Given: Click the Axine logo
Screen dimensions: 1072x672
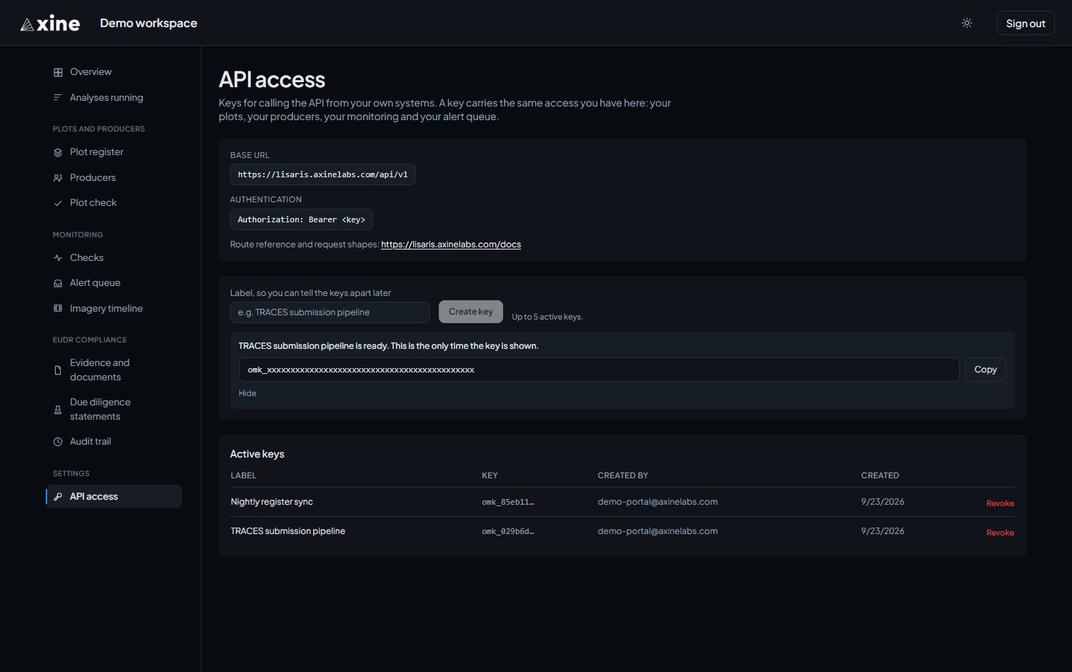Looking at the screenshot, I should click(50, 24).
